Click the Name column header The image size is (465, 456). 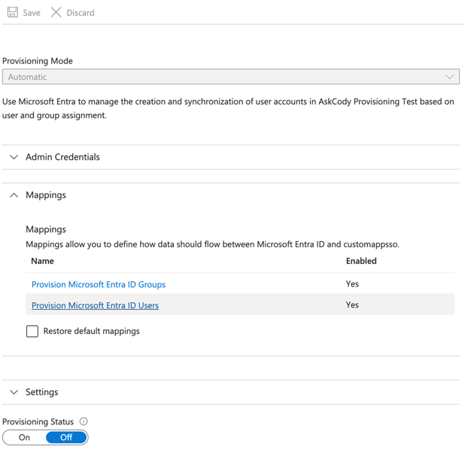[x=42, y=261]
